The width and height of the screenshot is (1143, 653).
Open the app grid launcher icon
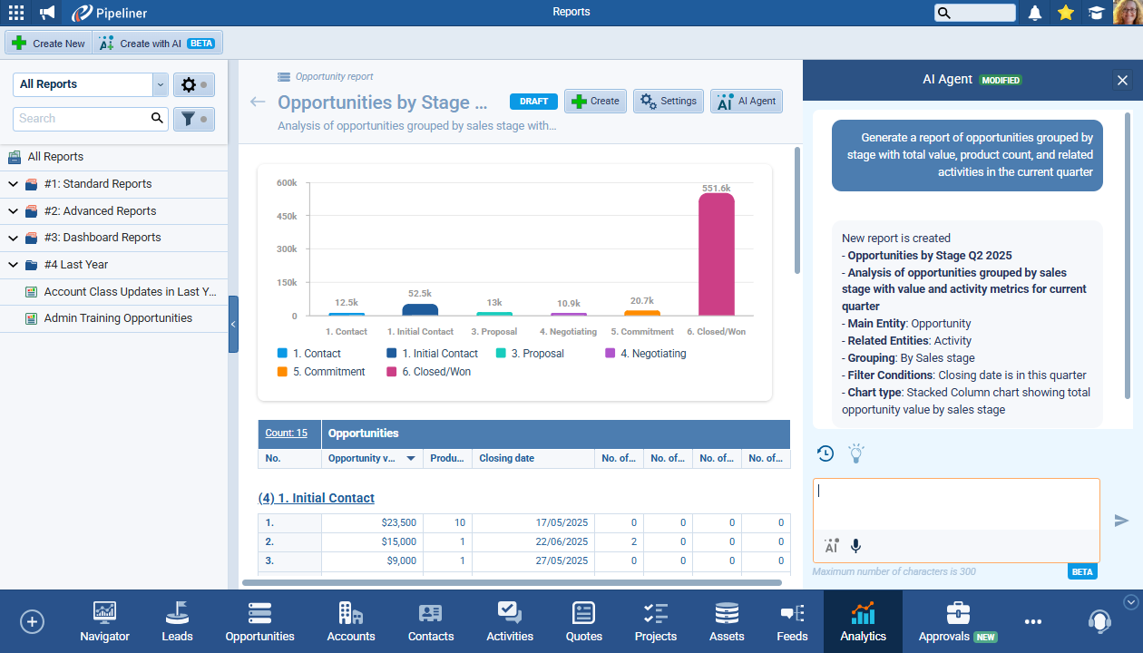[x=16, y=13]
